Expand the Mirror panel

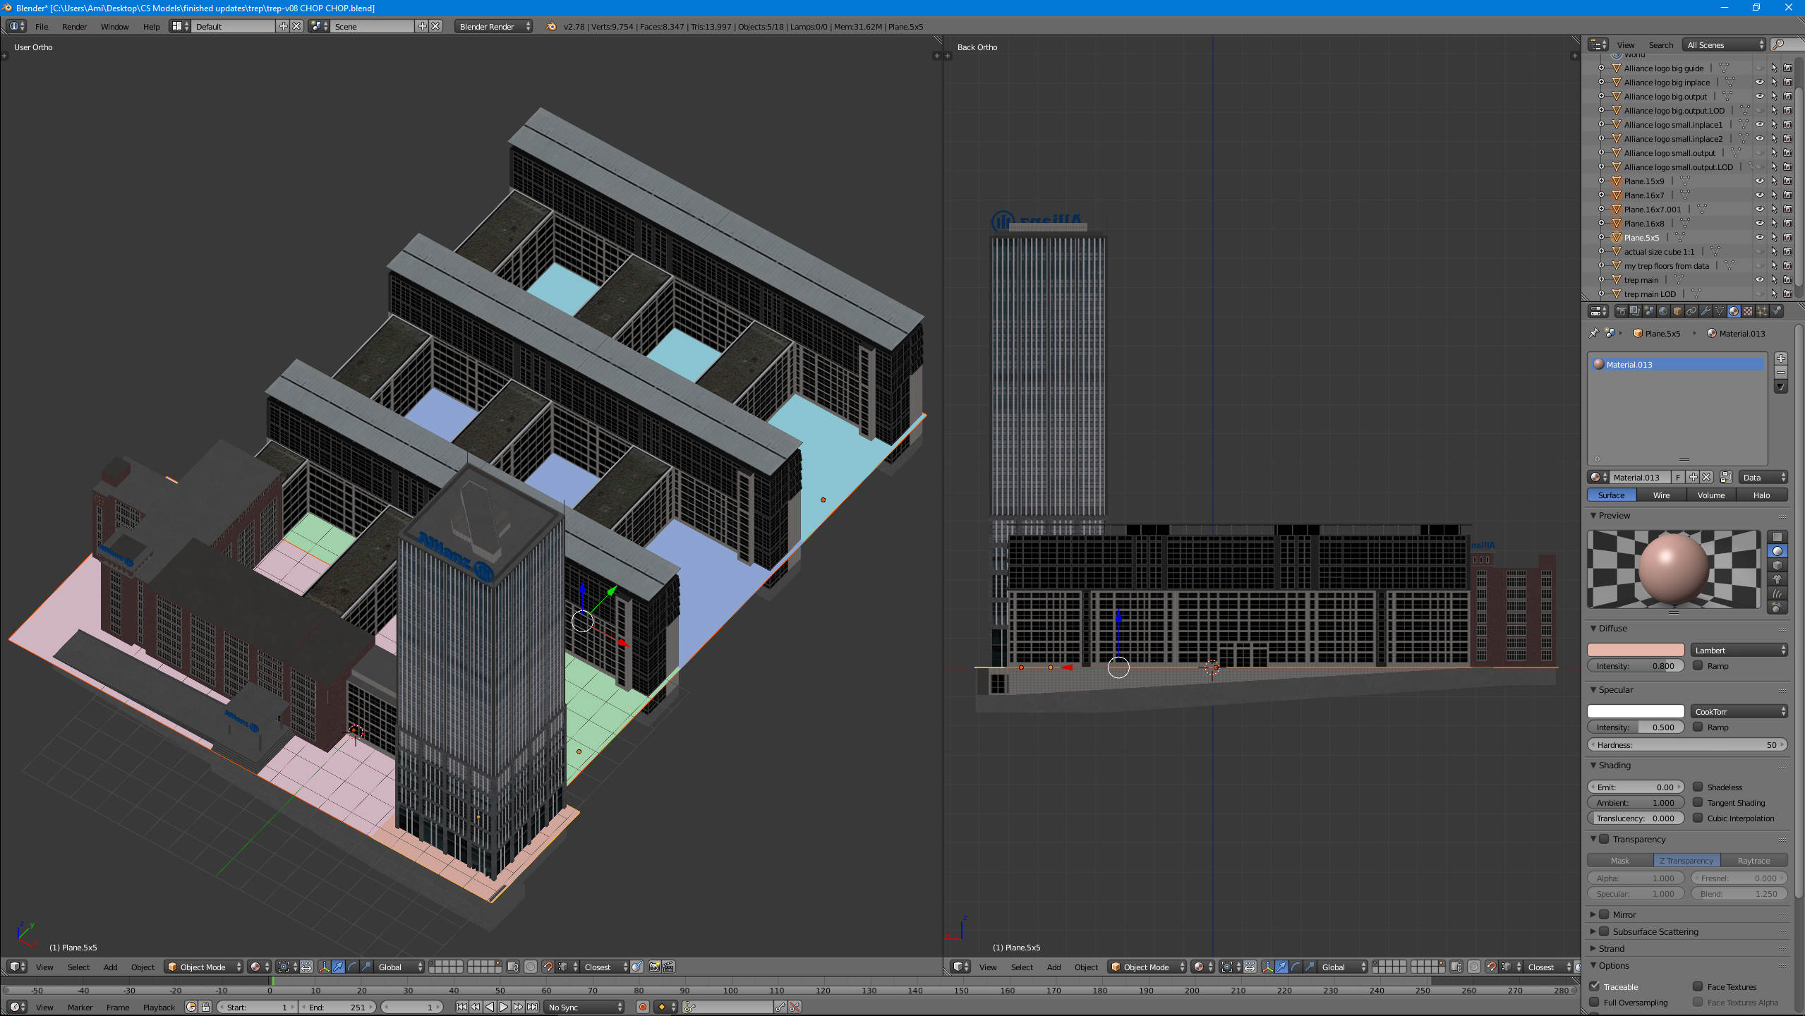(x=1593, y=914)
